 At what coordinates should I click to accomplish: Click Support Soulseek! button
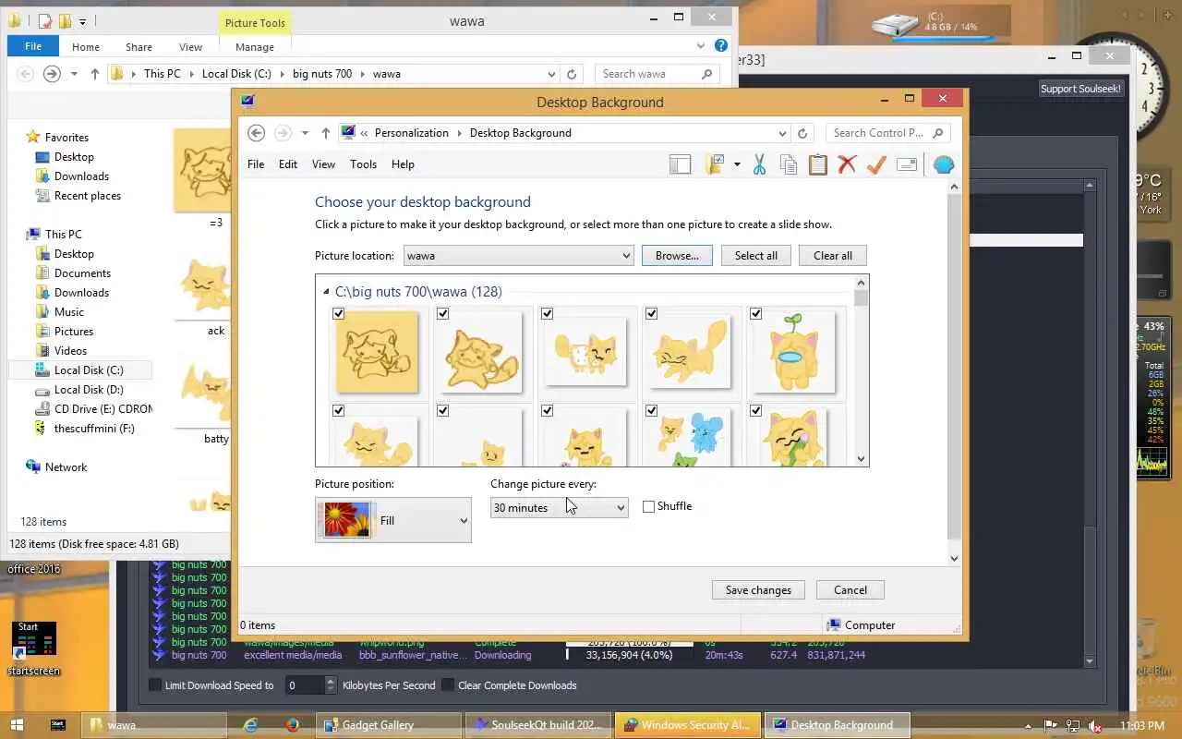click(1080, 89)
